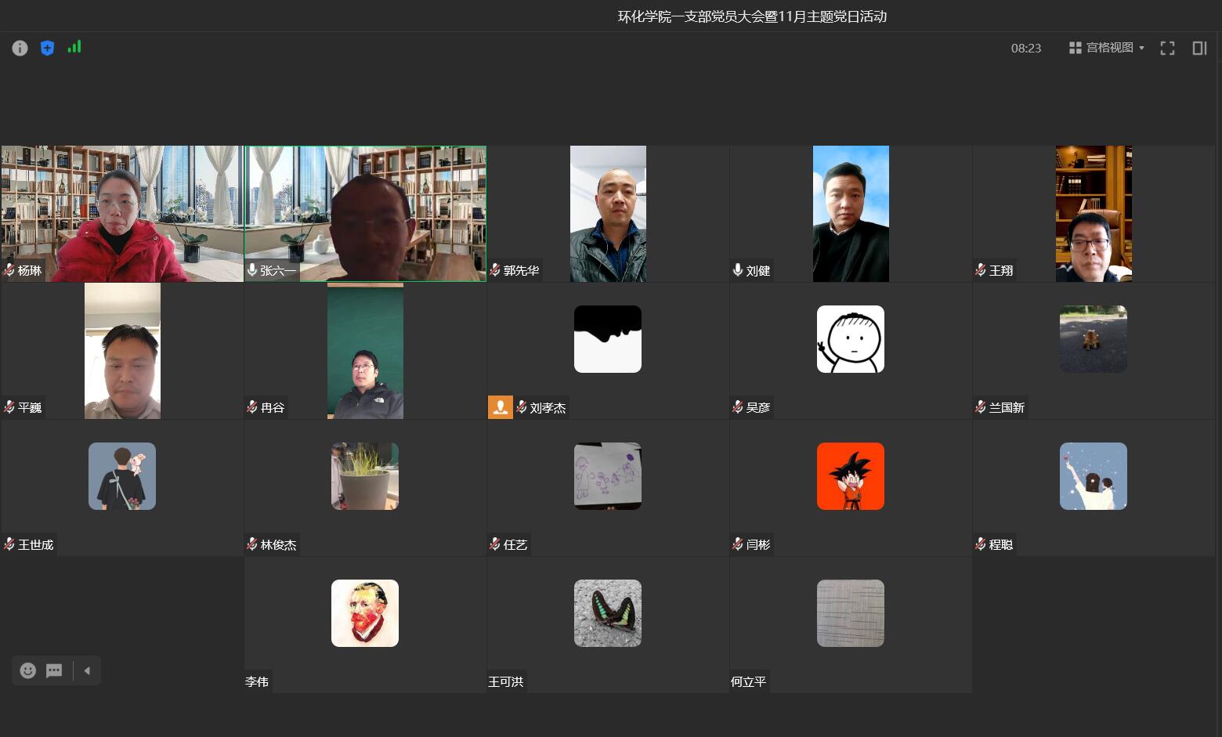Image resolution: width=1222 pixels, height=737 pixels.
Task: Toggle the right sidebar panel icon
Action: tap(1199, 49)
